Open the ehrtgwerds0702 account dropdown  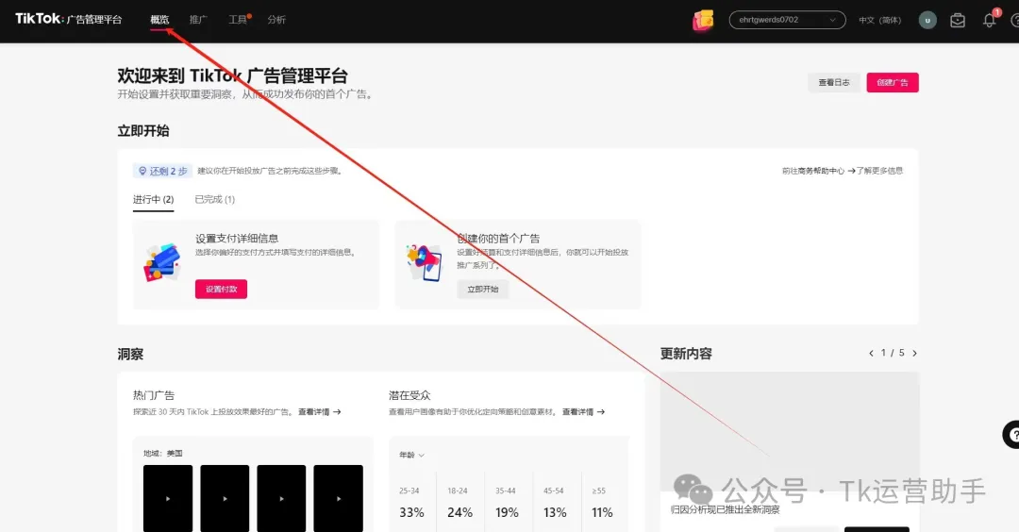787,20
